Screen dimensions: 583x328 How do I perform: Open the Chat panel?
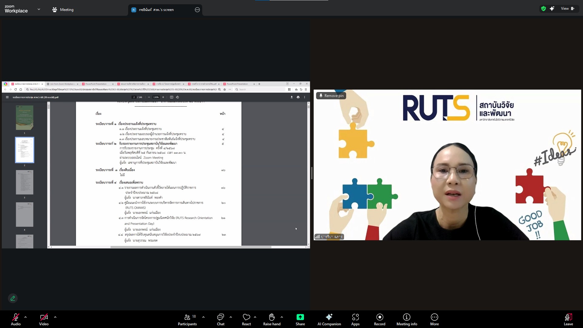pos(220,319)
